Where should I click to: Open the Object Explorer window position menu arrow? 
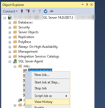point(83,5)
